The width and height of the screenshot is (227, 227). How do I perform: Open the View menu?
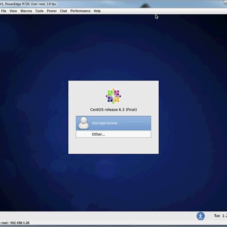point(13,11)
